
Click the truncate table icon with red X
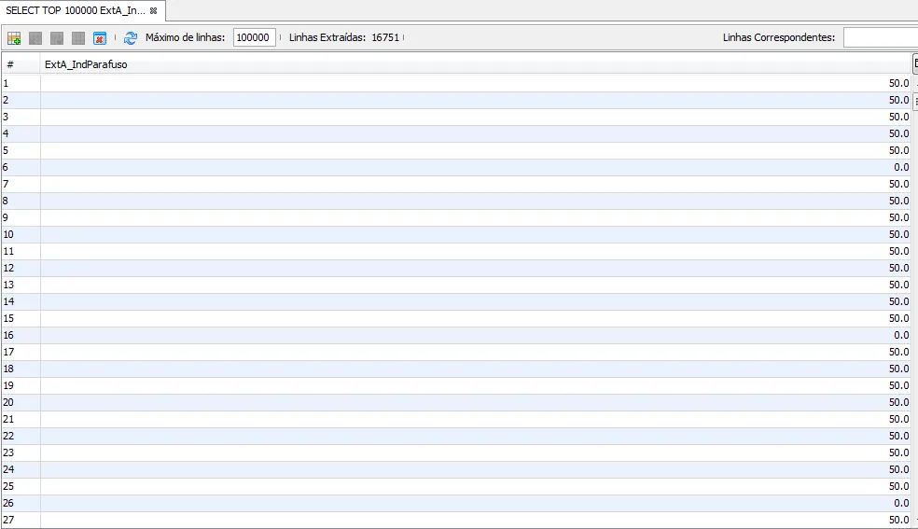(100, 38)
